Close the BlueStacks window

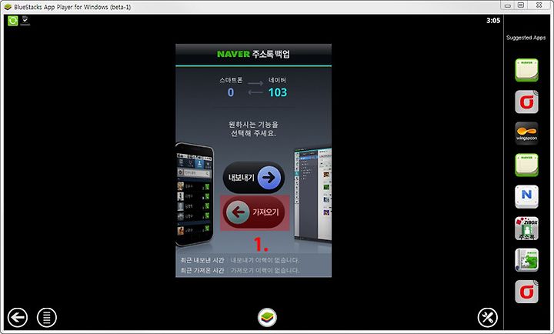tap(539, 5)
